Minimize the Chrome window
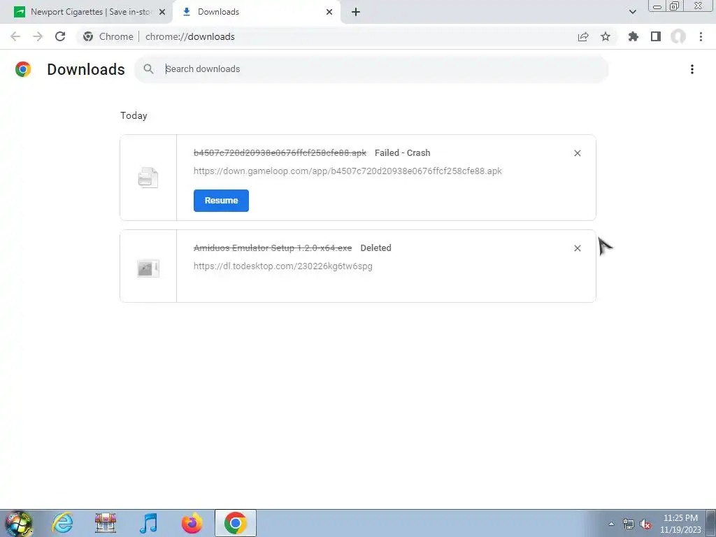This screenshot has height=537, width=716. pyautogui.click(x=657, y=6)
